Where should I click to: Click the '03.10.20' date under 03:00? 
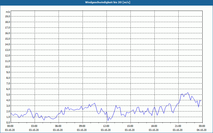click(x=34, y=130)
